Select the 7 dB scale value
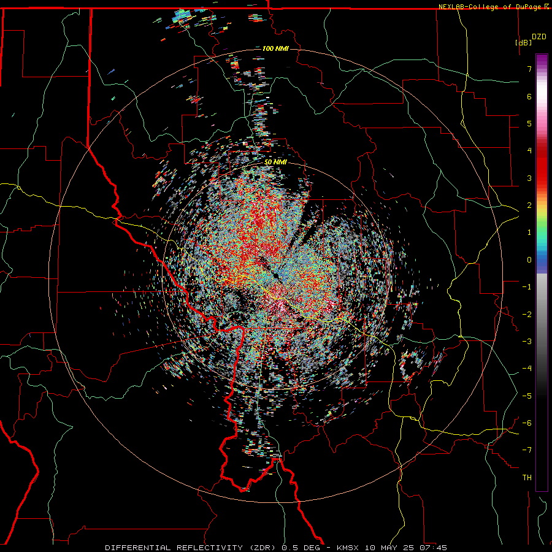Viewport: 552px width, 552px height. (529, 69)
